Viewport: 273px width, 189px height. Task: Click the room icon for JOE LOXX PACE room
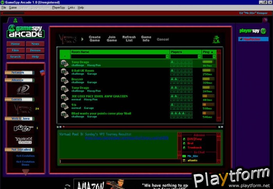65,98
